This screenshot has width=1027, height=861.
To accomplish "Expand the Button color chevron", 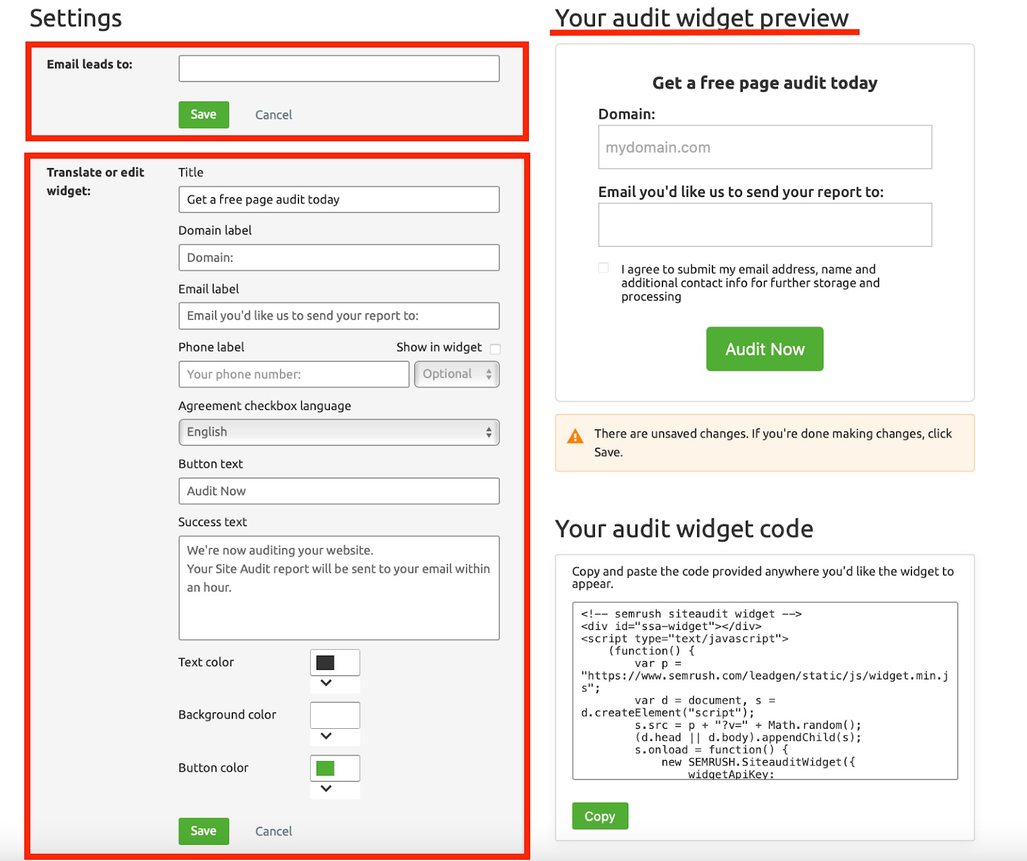I will tap(326, 789).
